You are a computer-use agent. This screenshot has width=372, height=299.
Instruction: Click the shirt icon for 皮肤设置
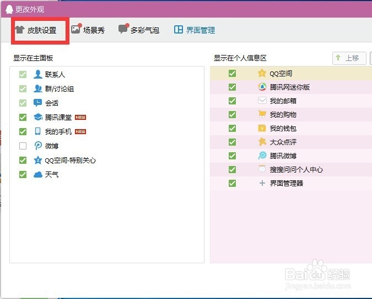pos(20,30)
